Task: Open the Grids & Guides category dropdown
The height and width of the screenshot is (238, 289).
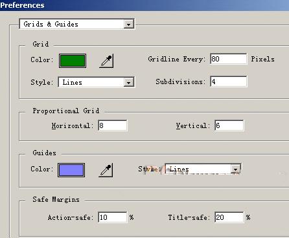Action: [76, 24]
